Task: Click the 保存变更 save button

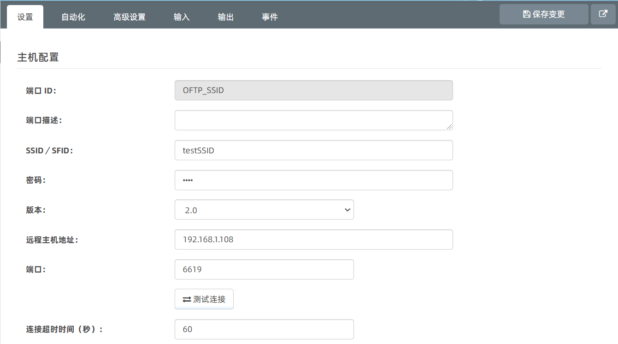Action: 544,14
